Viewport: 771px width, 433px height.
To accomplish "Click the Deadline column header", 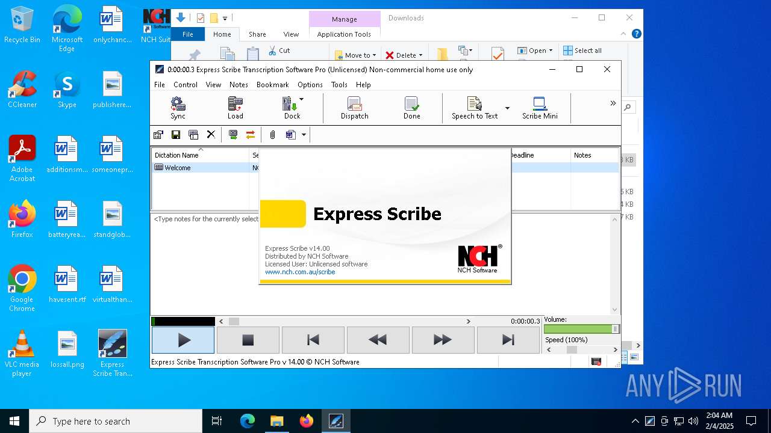I will [x=540, y=155].
